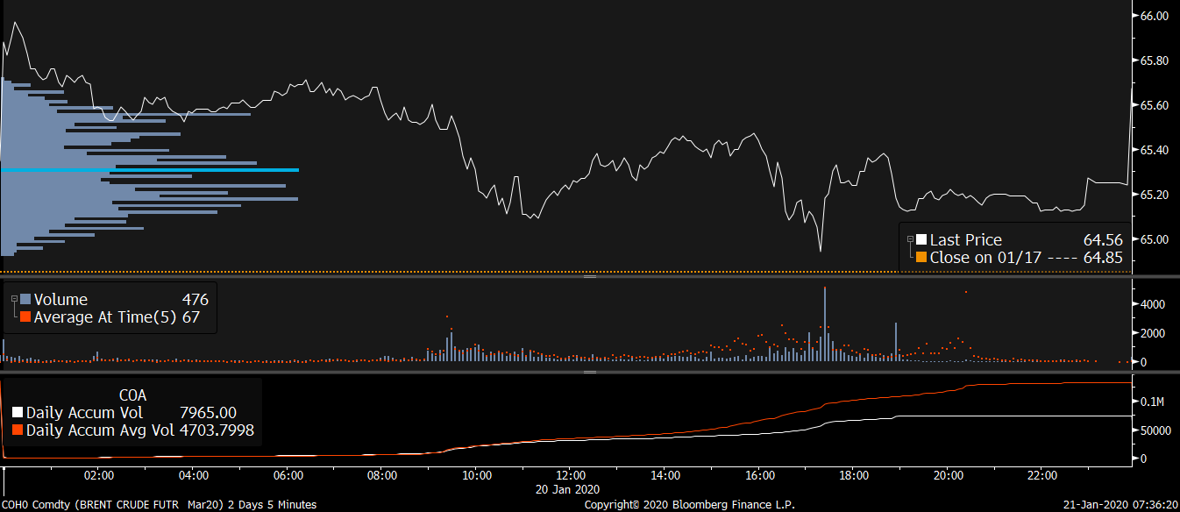Click the 14:00 time axis label
The width and height of the screenshot is (1180, 512).
click(x=665, y=475)
